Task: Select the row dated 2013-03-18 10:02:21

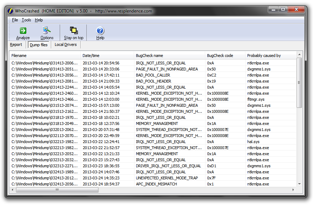Action: (x=153, y=117)
